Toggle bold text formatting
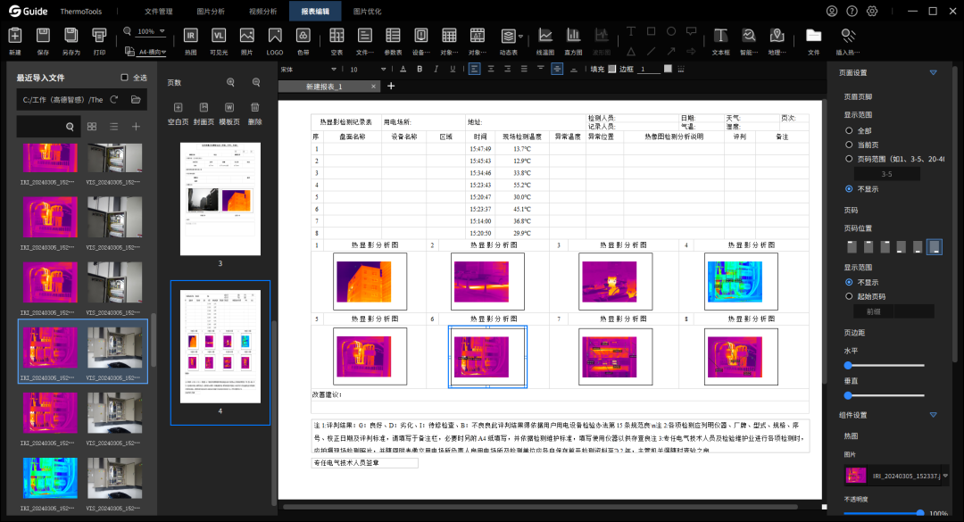Image resolution: width=964 pixels, height=522 pixels. (420, 69)
